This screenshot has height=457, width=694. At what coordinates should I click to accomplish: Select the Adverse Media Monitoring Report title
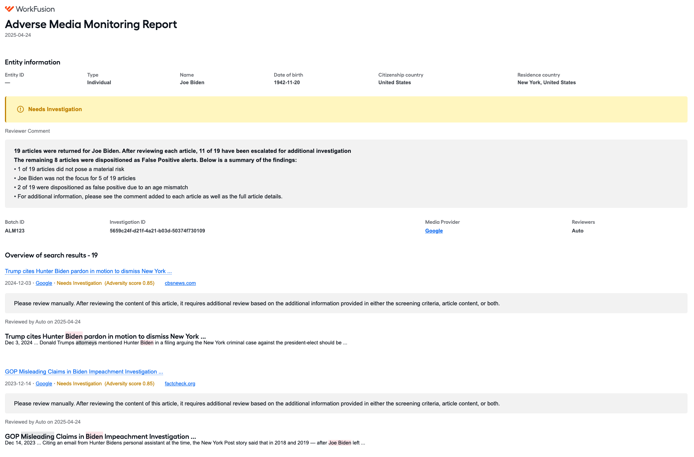[x=91, y=24]
